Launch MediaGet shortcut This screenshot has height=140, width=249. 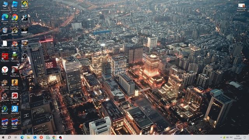(x=5, y=110)
